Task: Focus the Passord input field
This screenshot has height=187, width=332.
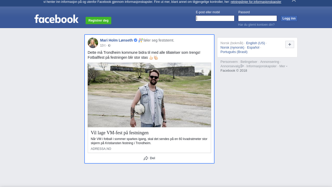Action: pyautogui.click(x=257, y=18)
